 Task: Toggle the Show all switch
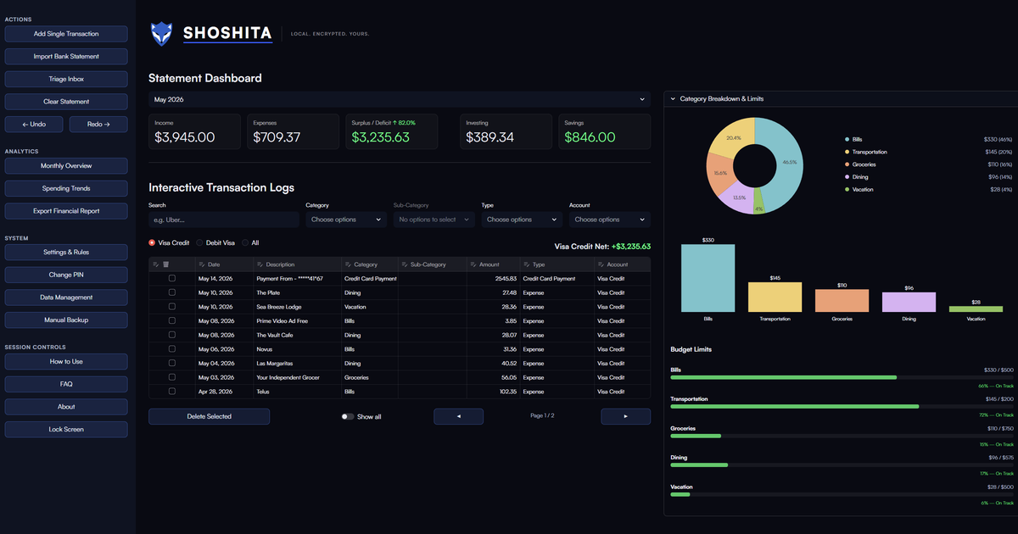(348, 417)
